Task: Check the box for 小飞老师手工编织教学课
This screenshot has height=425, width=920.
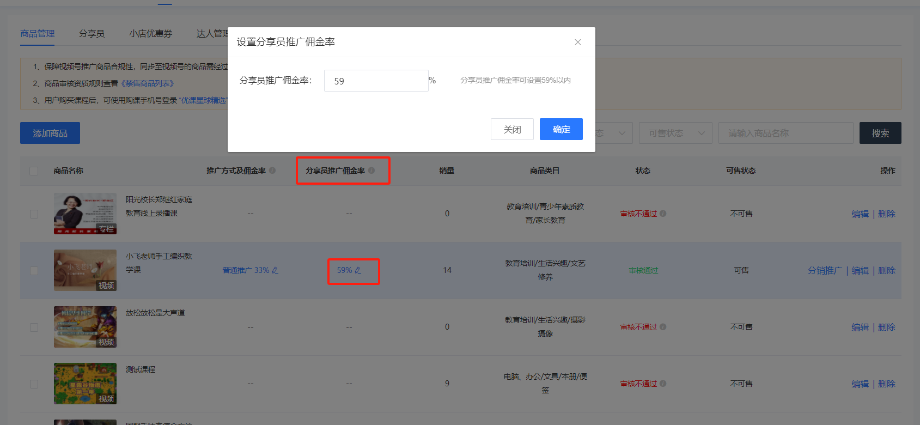Action: point(34,271)
